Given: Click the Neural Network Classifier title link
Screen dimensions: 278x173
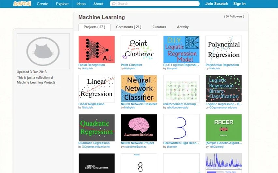Looking at the screenshot, I should tap(139, 104).
